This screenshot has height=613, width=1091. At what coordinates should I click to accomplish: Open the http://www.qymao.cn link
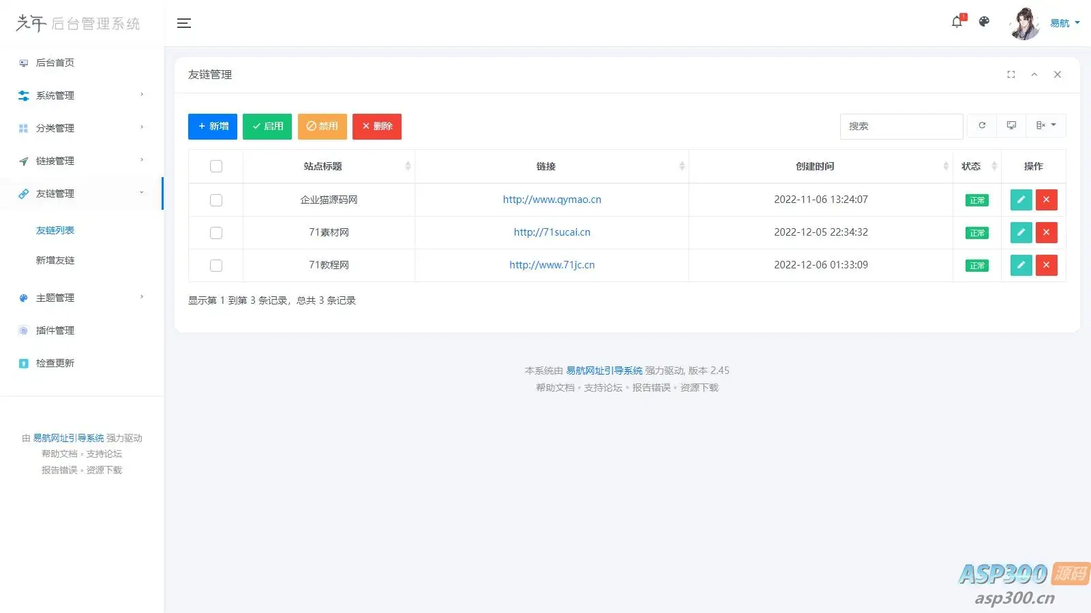pos(552,200)
